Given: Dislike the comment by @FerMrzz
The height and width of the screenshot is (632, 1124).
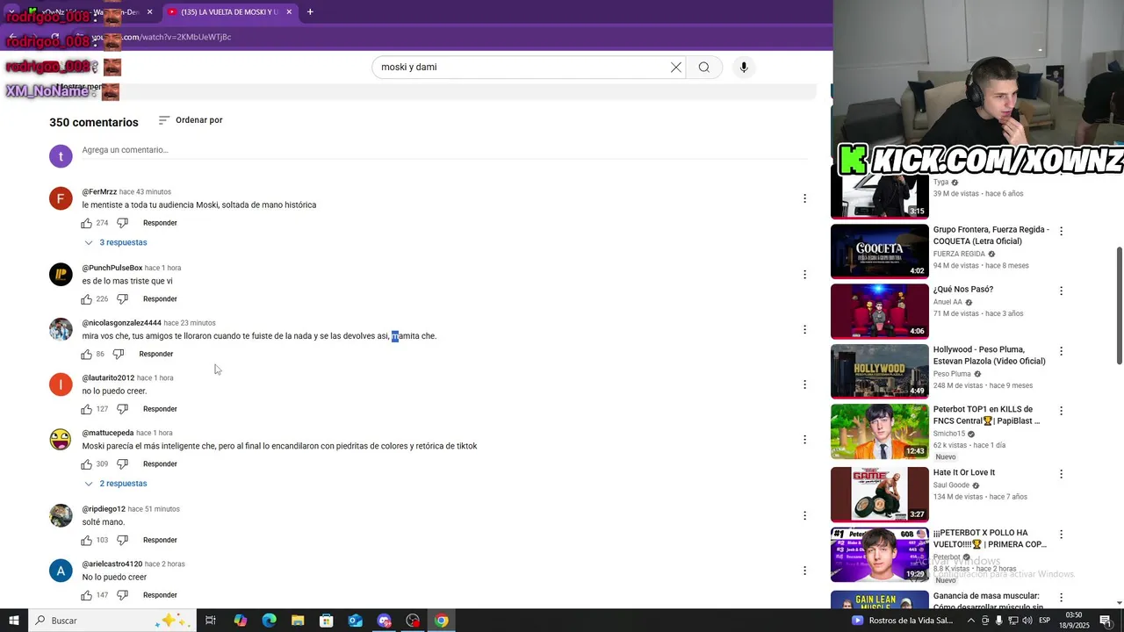Looking at the screenshot, I should click(x=122, y=223).
